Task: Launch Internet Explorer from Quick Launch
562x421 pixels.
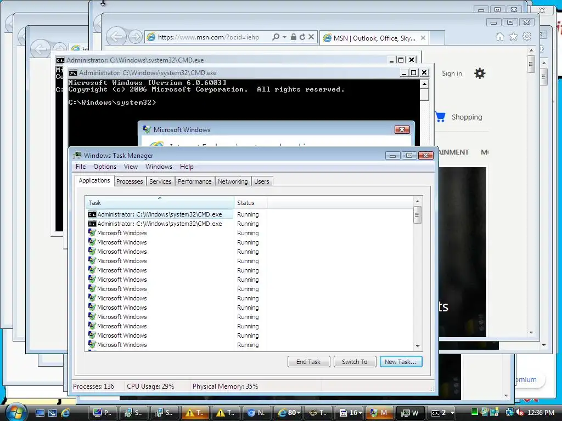Action: (65, 413)
